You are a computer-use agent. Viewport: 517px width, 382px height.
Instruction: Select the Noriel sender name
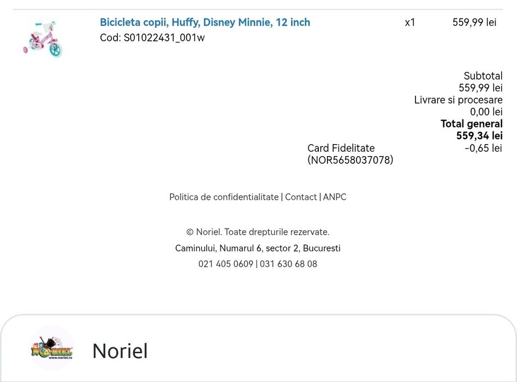(120, 351)
